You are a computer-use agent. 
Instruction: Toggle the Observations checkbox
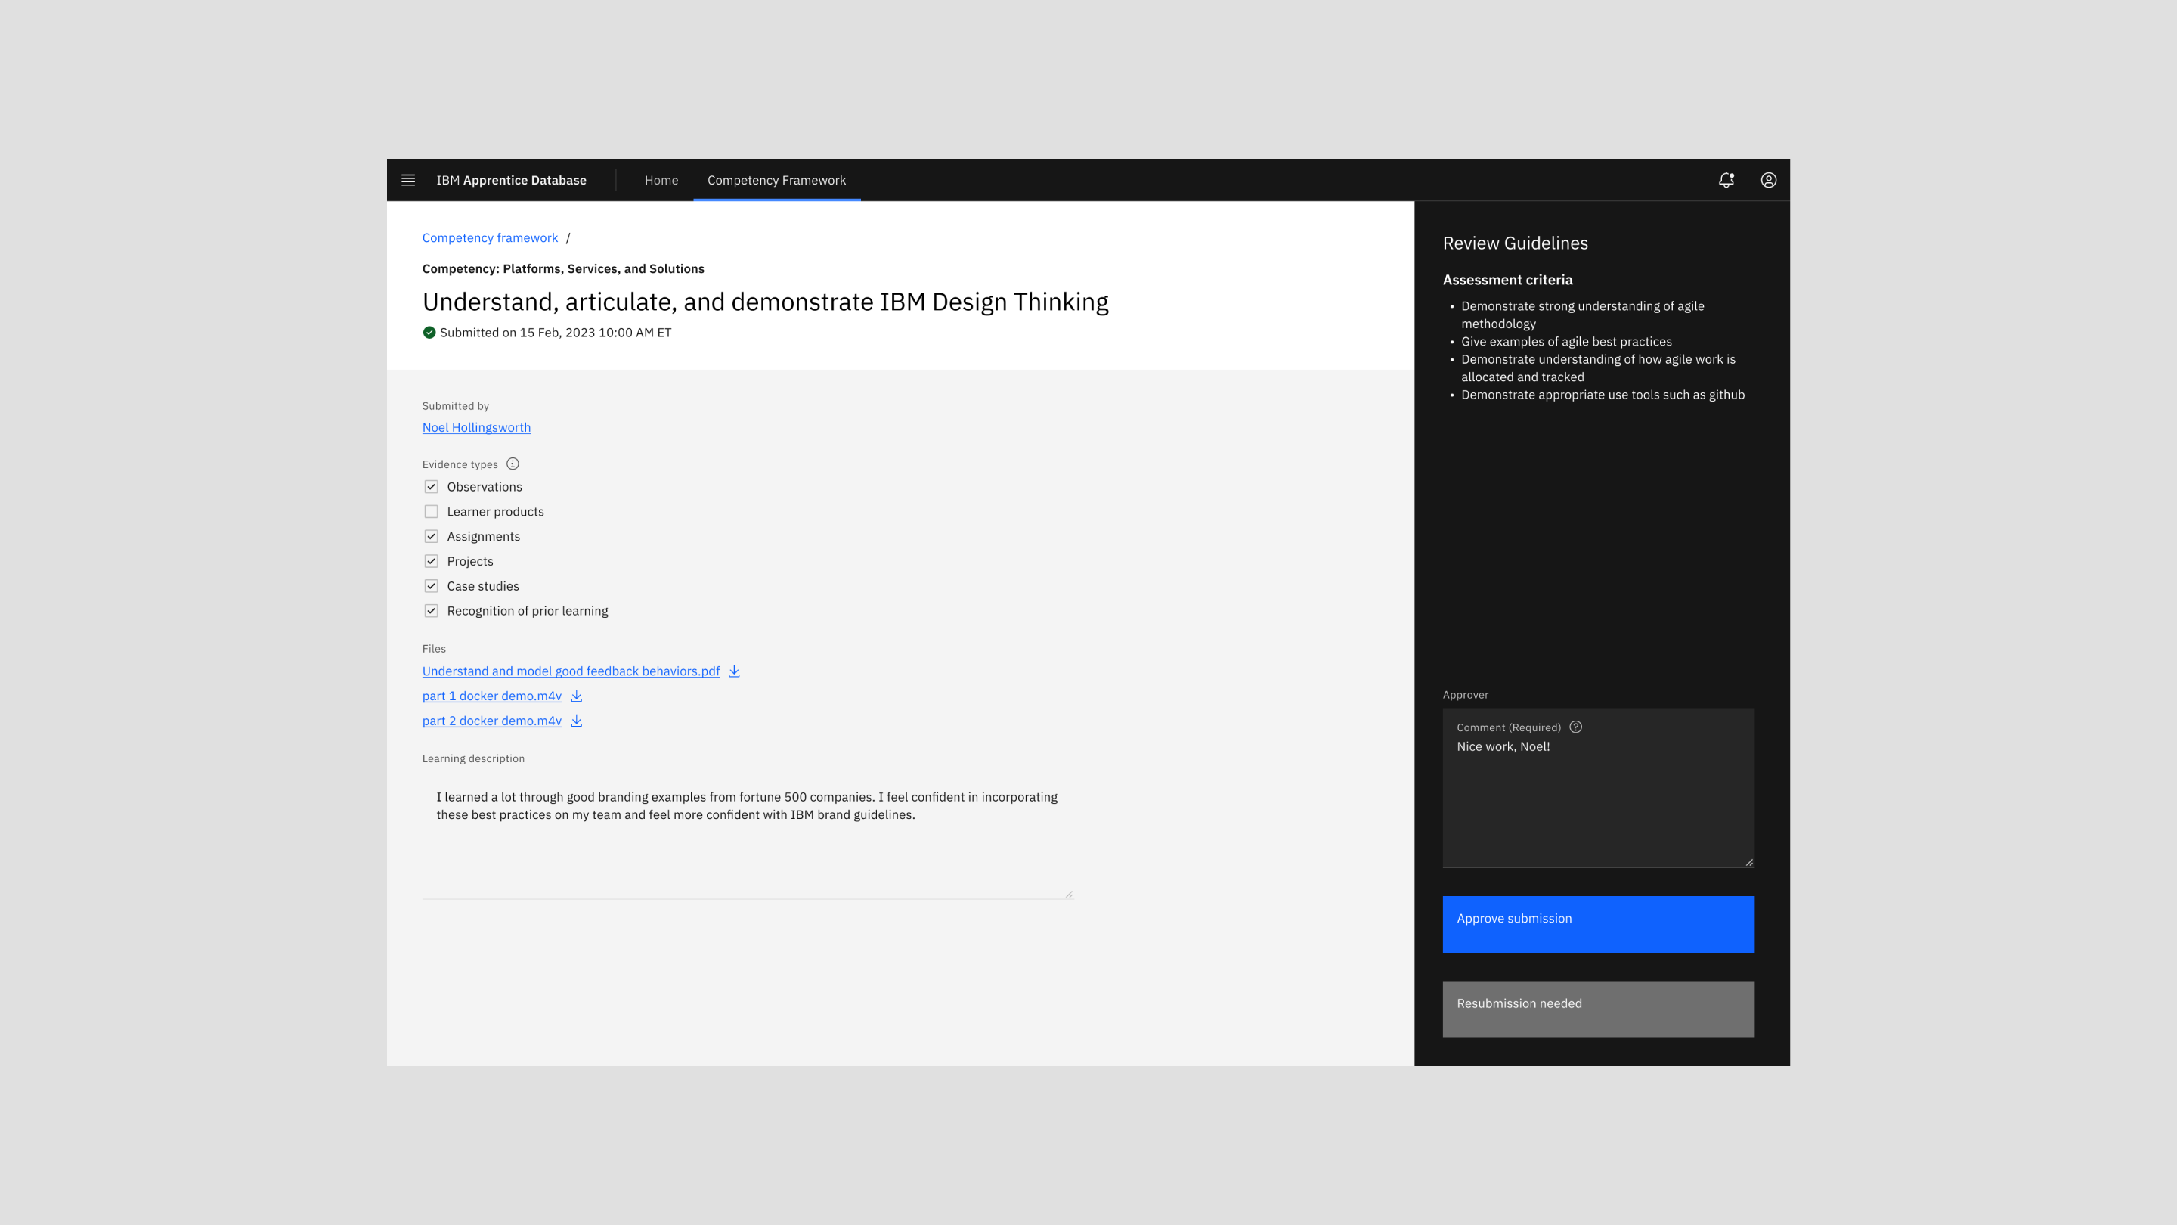click(431, 487)
